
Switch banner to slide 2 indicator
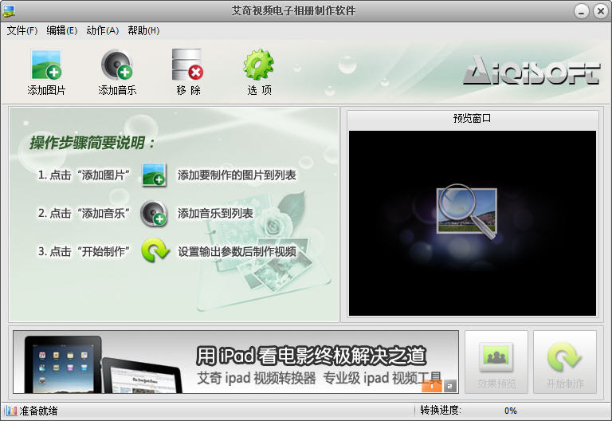(x=449, y=386)
